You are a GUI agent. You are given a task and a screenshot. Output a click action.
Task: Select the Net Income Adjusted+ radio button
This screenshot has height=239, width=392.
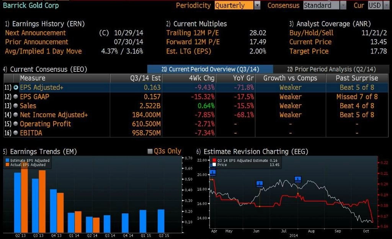pos(16,115)
